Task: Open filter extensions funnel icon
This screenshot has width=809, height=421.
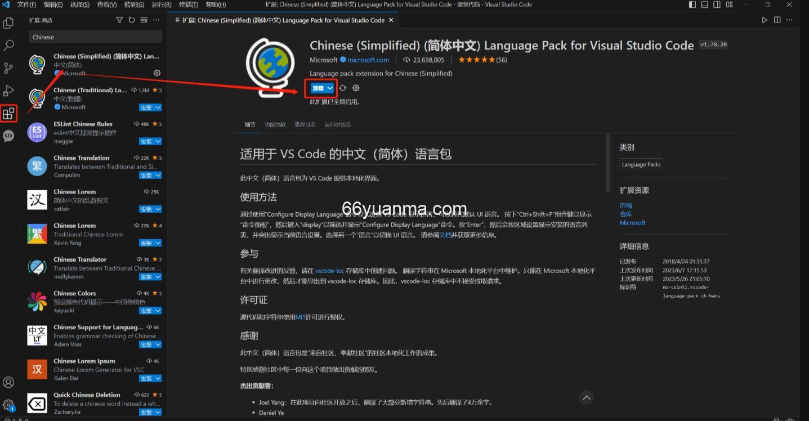Action: coord(119,20)
